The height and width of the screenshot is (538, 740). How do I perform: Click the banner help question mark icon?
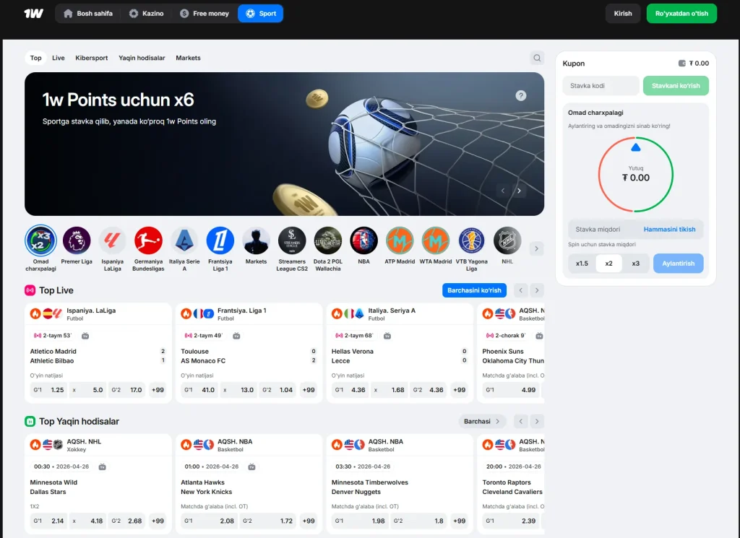[x=520, y=96]
